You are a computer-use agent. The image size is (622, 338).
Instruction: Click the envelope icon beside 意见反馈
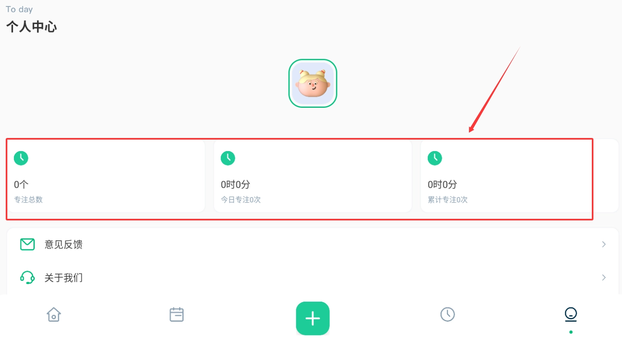click(x=27, y=245)
